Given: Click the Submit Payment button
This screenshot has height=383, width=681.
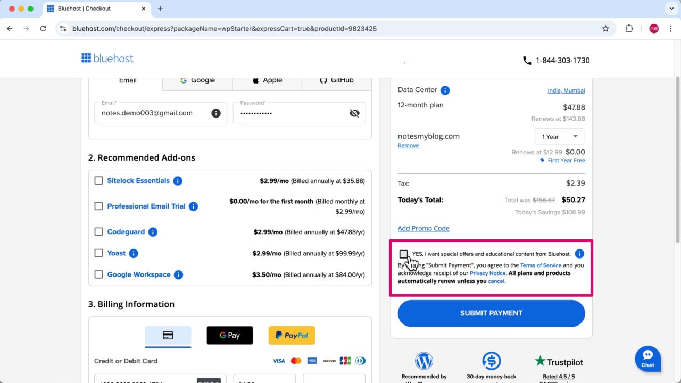Looking at the screenshot, I should point(491,313).
